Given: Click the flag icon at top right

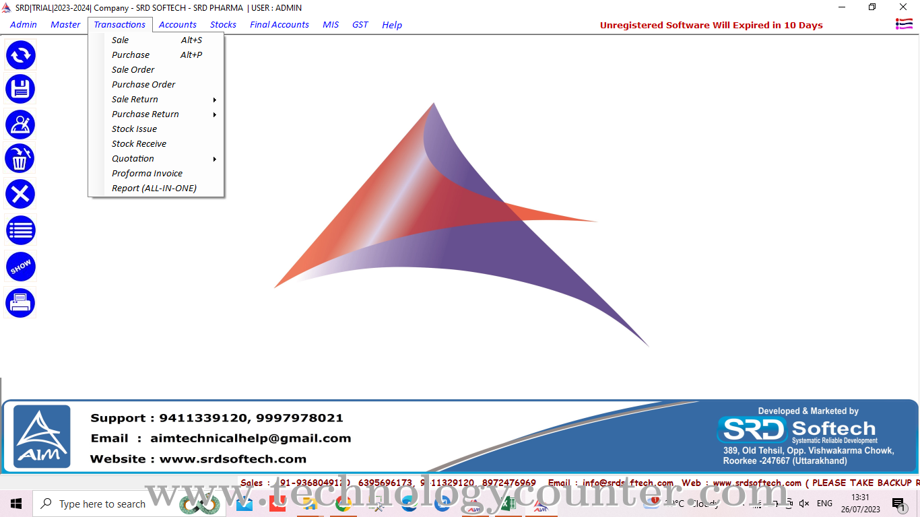Looking at the screenshot, I should (904, 24).
